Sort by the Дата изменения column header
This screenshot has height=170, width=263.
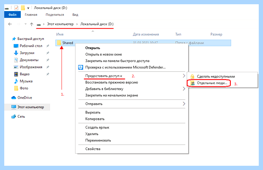146,34
